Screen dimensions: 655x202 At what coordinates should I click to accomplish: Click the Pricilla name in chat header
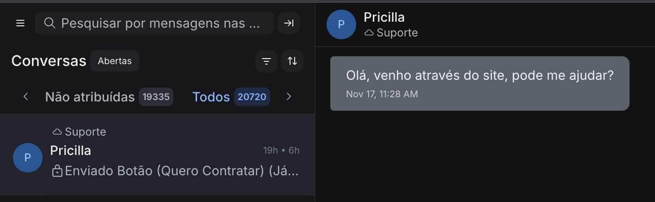tap(384, 17)
